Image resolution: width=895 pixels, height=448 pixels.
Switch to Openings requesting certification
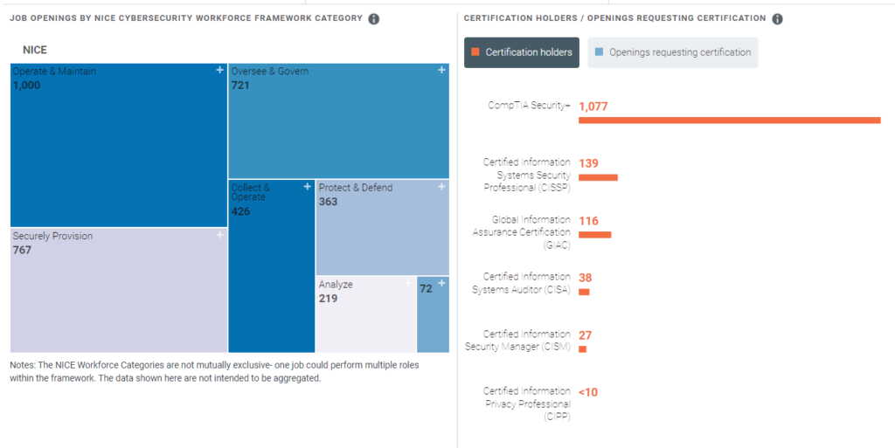pos(672,52)
